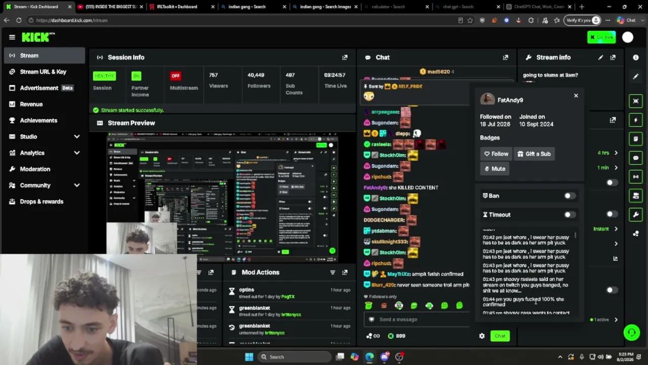Pop out the Mod Actions panel
This screenshot has width=648, height=365.
(345, 272)
